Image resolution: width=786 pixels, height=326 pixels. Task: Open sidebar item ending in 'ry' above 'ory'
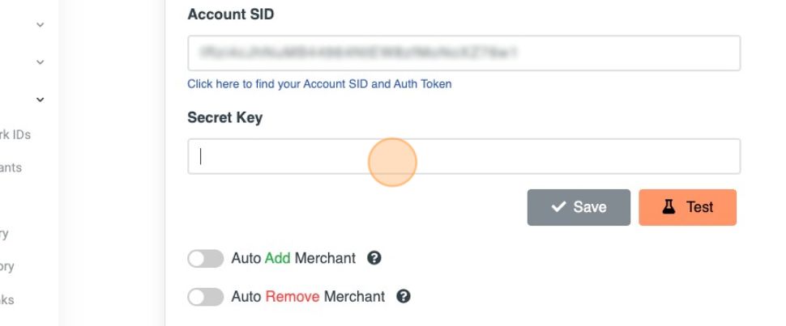(x=5, y=234)
